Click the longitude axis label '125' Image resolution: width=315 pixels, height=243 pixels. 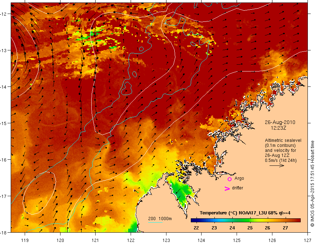pos(237,240)
